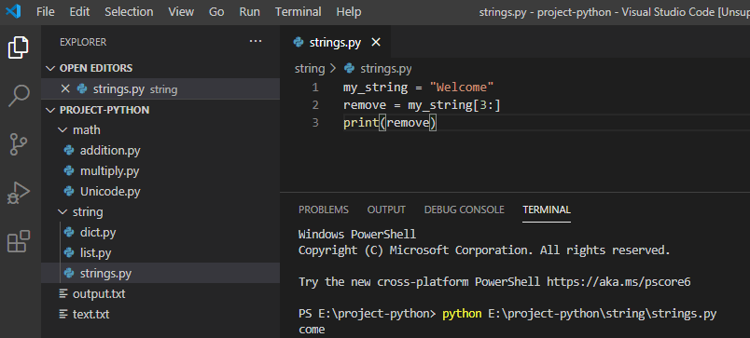Viewport: 750px width, 338px height.
Task: Click the python command in terminal prompt
Action: (x=462, y=314)
